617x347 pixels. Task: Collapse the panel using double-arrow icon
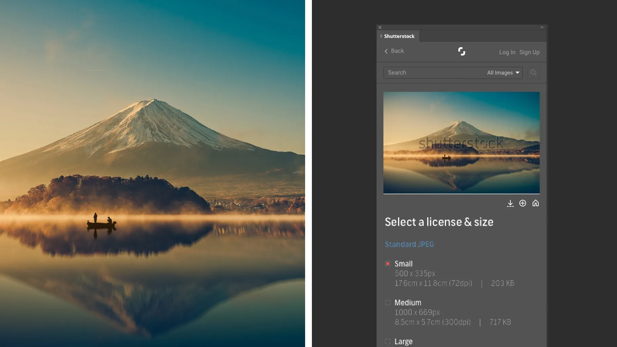542,27
